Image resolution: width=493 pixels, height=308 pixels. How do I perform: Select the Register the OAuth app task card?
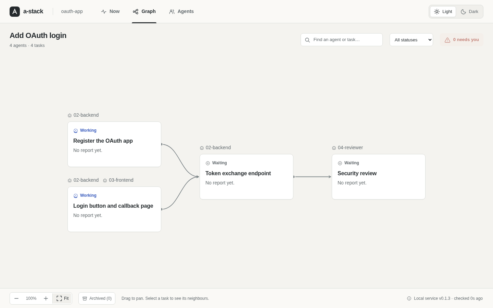(x=114, y=144)
